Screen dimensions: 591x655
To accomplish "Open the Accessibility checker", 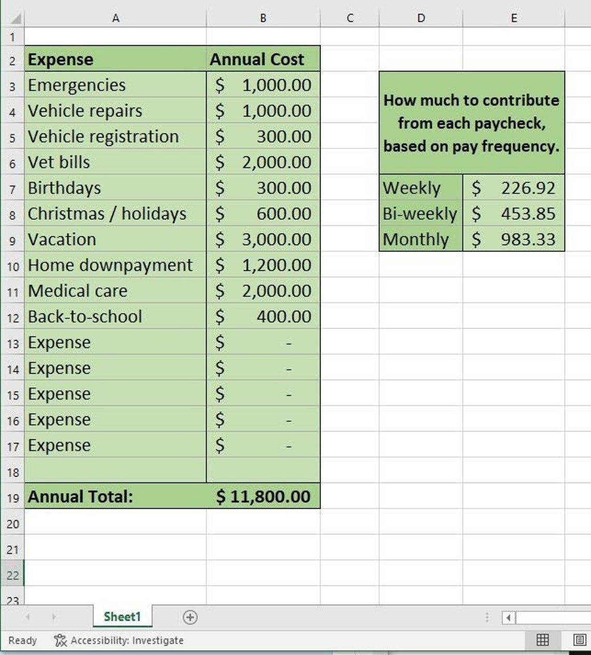I will point(59,640).
